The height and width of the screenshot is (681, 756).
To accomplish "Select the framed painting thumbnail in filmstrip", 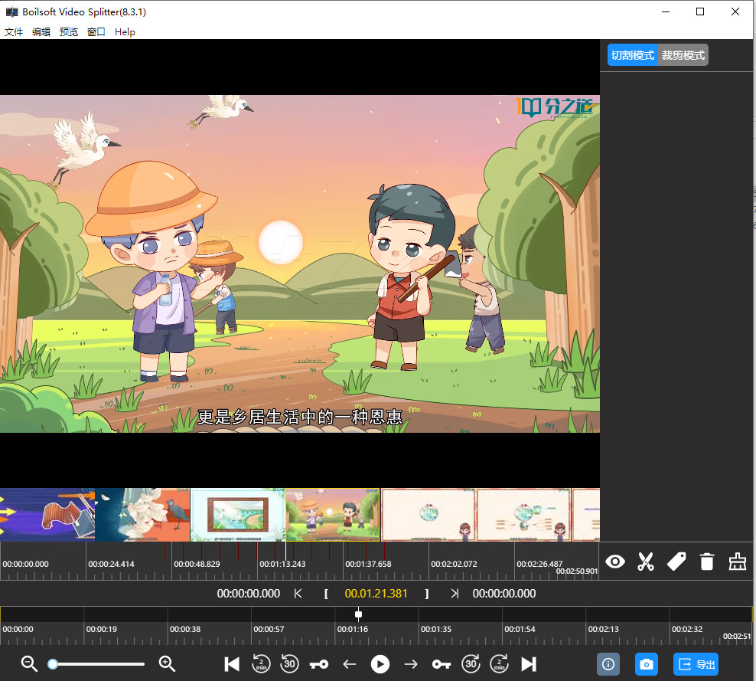I will coord(237,515).
